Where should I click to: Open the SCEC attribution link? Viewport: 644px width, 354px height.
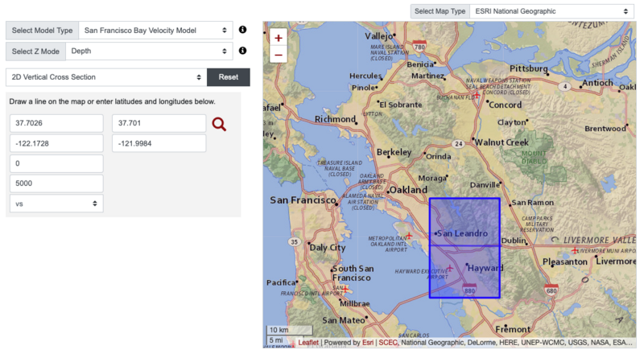(388, 343)
